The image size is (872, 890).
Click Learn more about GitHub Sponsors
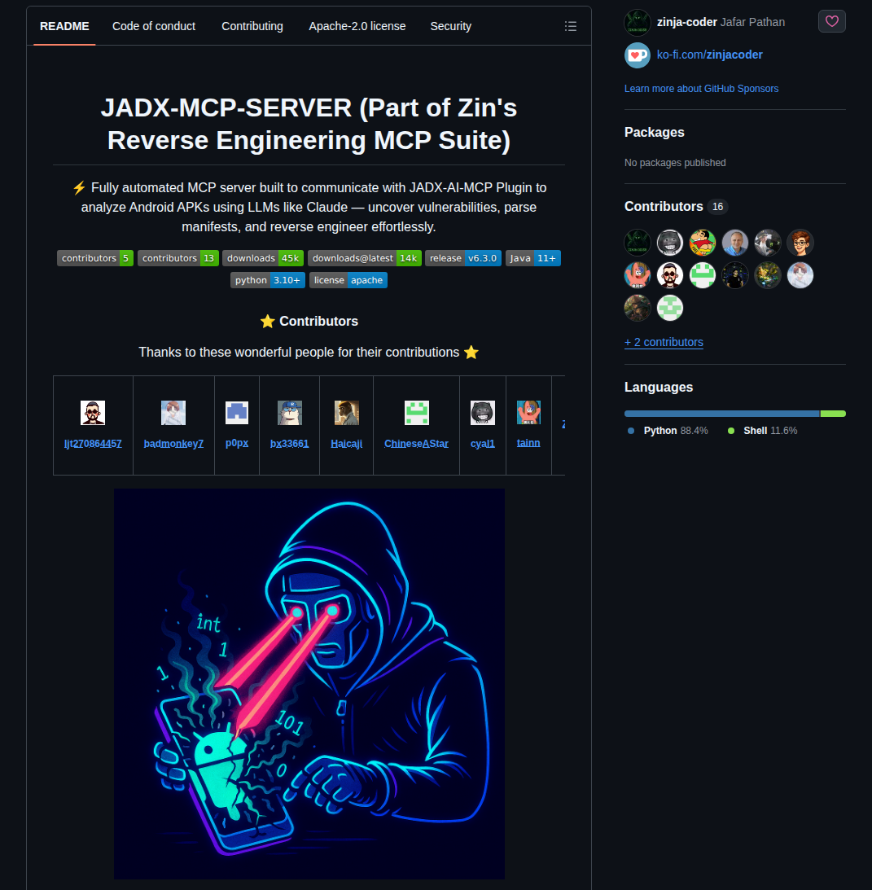pyautogui.click(x=701, y=89)
